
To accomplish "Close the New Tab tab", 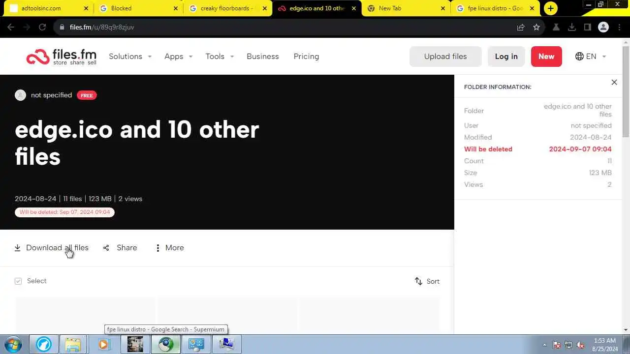I will pos(443,8).
